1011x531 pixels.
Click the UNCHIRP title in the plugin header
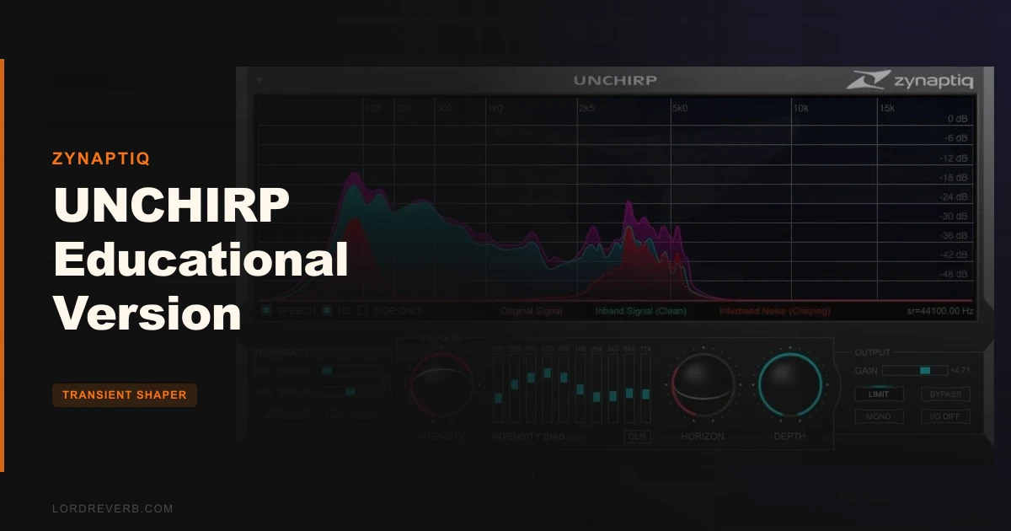(x=615, y=80)
